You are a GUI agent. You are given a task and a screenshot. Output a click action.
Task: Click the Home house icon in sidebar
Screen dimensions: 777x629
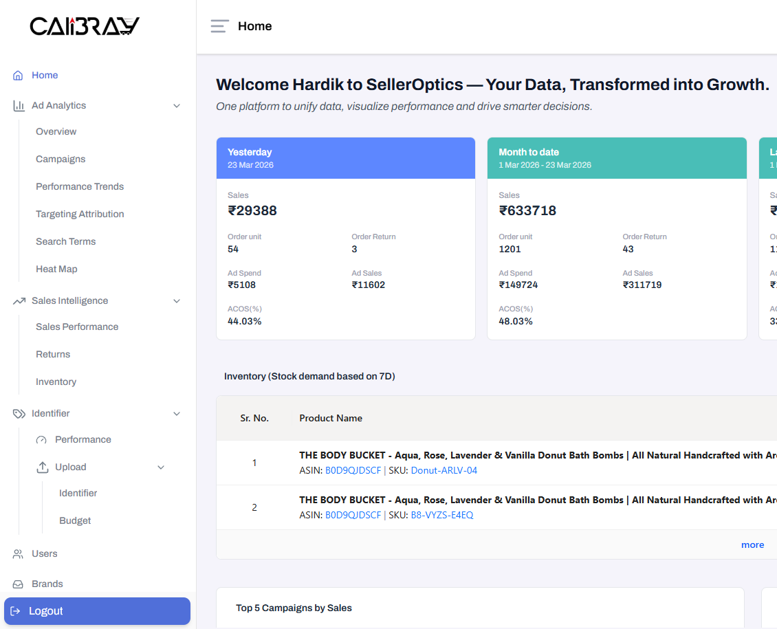[x=19, y=76]
